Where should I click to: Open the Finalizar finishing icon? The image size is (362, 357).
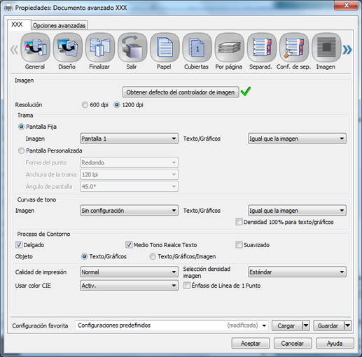[x=100, y=48]
